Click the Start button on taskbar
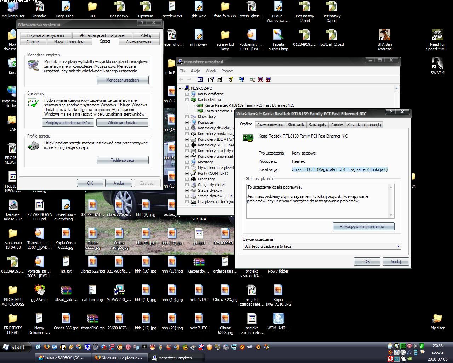 [14, 347]
